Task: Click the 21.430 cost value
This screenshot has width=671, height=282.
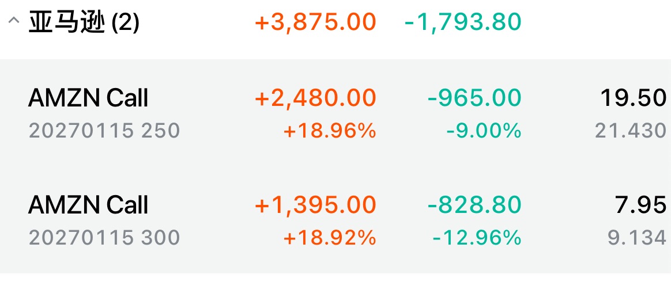Action: [631, 131]
